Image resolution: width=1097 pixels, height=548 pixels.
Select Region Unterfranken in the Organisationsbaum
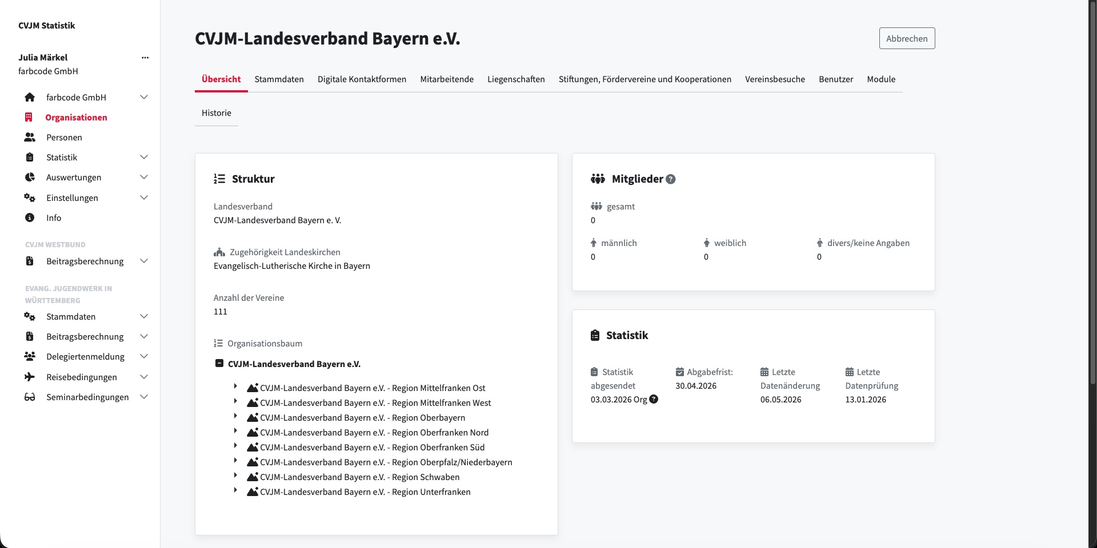365,492
